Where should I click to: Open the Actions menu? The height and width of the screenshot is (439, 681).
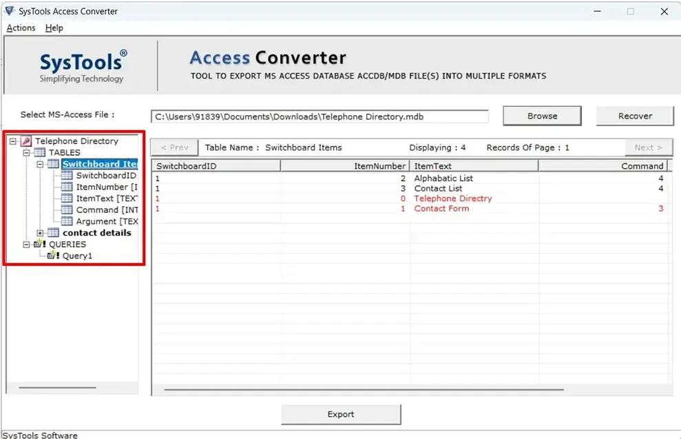[x=21, y=28]
